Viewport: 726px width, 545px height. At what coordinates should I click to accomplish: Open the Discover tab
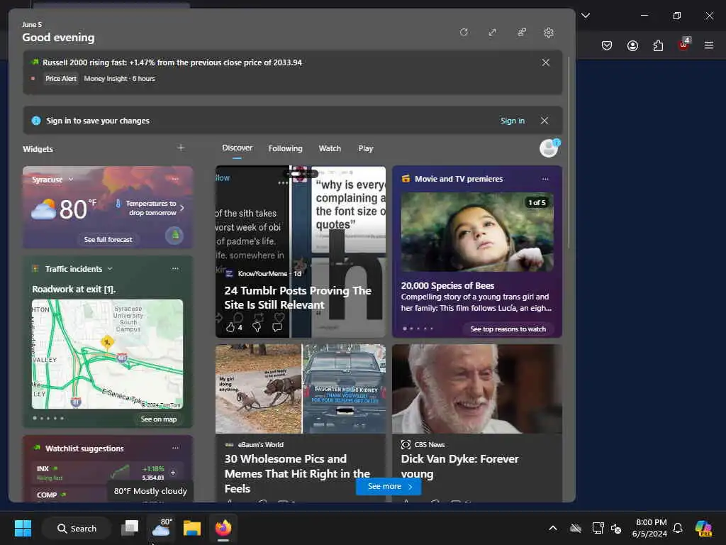point(237,148)
